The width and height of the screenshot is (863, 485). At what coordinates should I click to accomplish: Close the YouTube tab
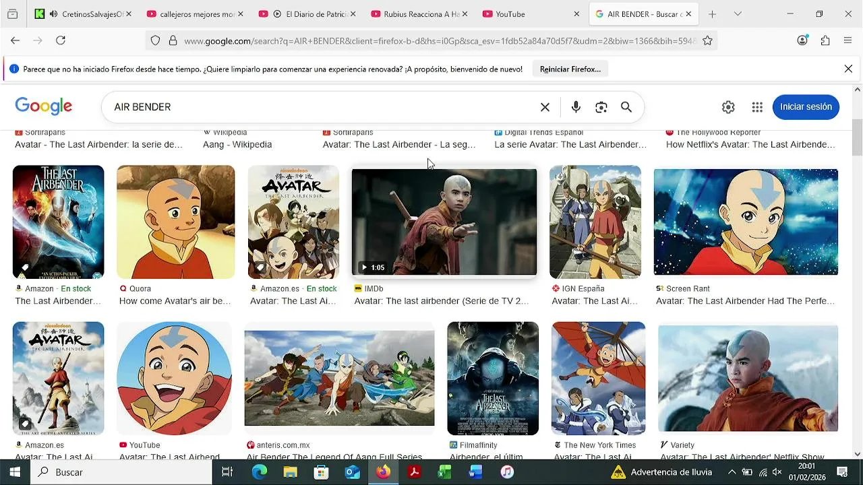[x=576, y=14]
